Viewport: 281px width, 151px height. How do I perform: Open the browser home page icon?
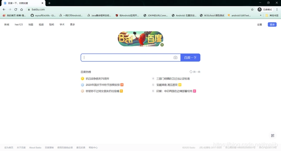click(x=21, y=10)
